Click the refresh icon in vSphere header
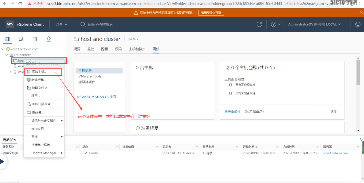 coord(259,24)
